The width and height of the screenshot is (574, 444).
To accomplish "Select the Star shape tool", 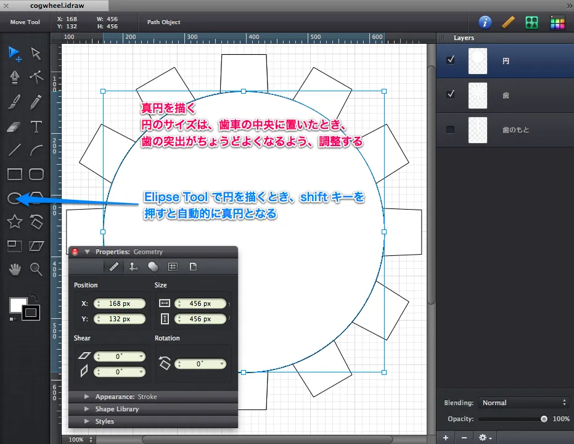I will tap(15, 221).
